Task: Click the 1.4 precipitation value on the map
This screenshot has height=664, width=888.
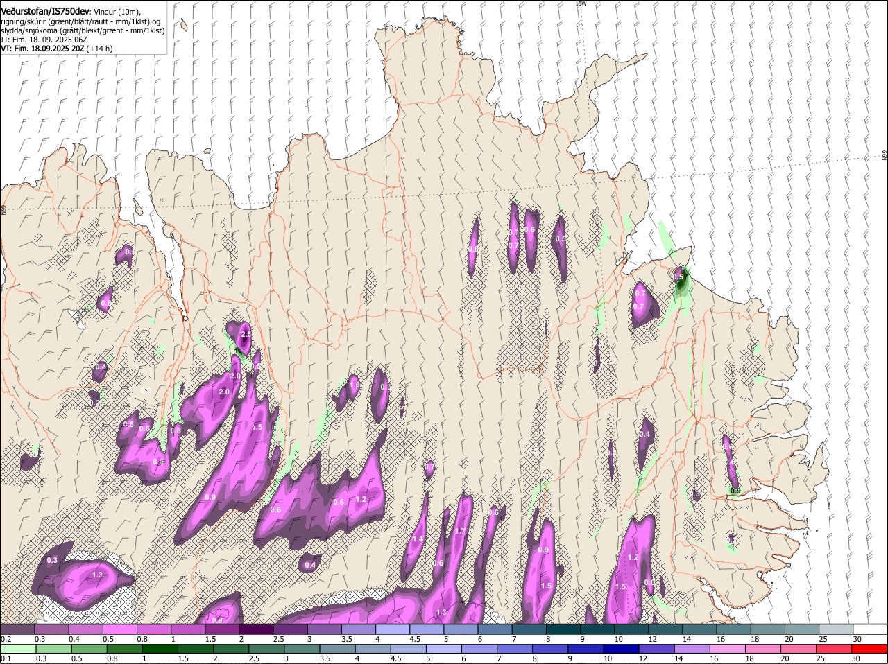Action: pos(418,539)
